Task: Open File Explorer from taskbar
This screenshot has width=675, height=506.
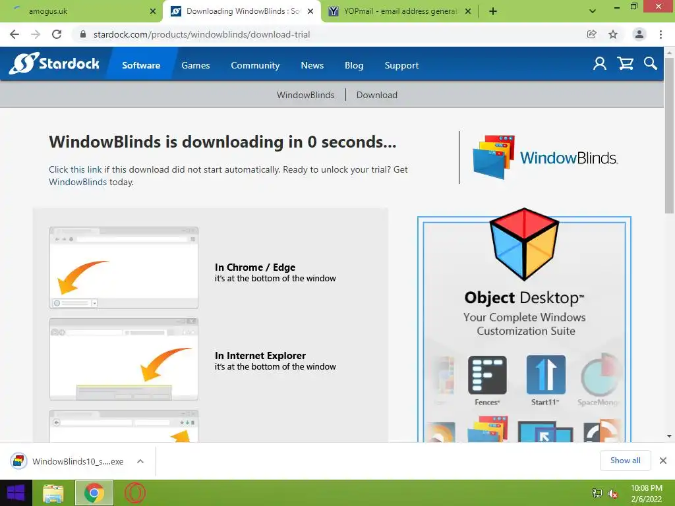Action: [x=53, y=493]
